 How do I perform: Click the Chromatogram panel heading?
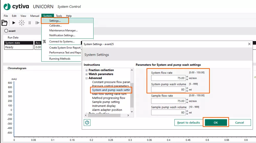pos(17,68)
